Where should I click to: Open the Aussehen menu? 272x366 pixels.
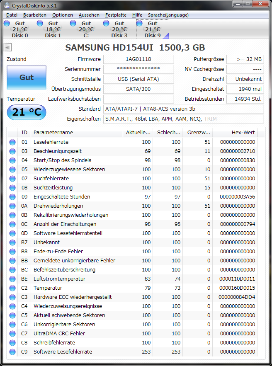point(89,15)
